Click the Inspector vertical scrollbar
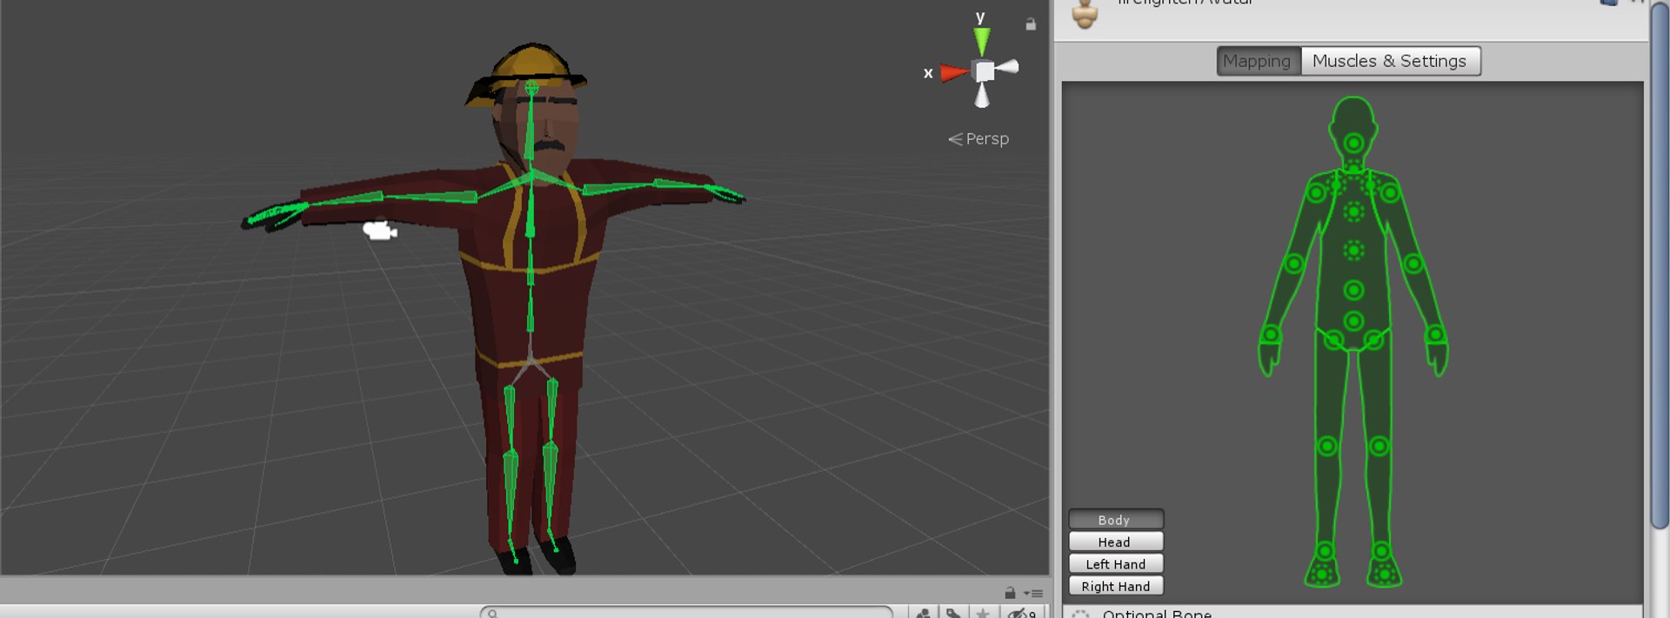This screenshot has width=1670, height=618. (1660, 264)
